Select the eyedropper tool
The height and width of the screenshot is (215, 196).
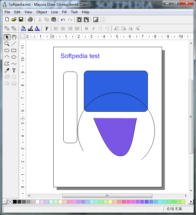[x=7, y=70]
